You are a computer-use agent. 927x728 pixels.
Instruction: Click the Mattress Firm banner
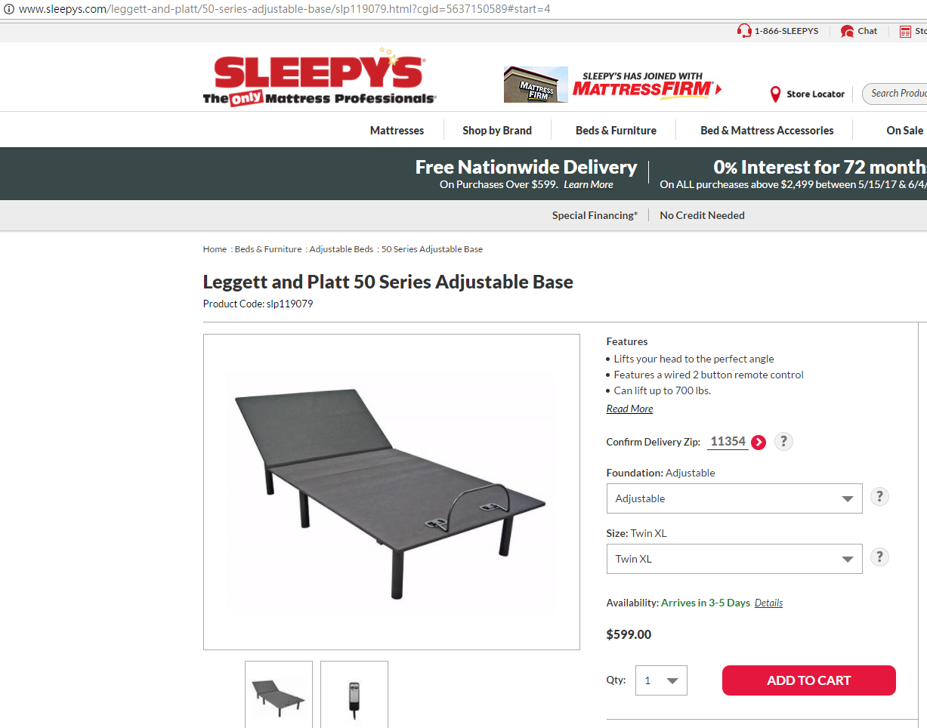click(613, 85)
